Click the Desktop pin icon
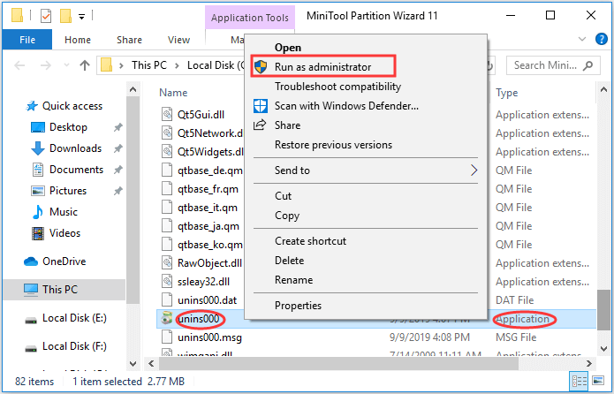 pos(117,127)
